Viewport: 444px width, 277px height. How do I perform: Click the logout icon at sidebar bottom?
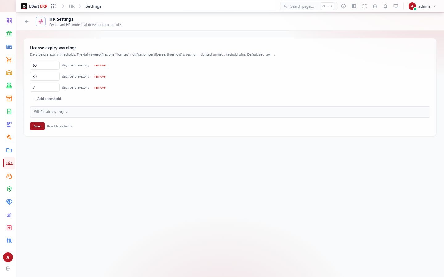(x=8, y=268)
